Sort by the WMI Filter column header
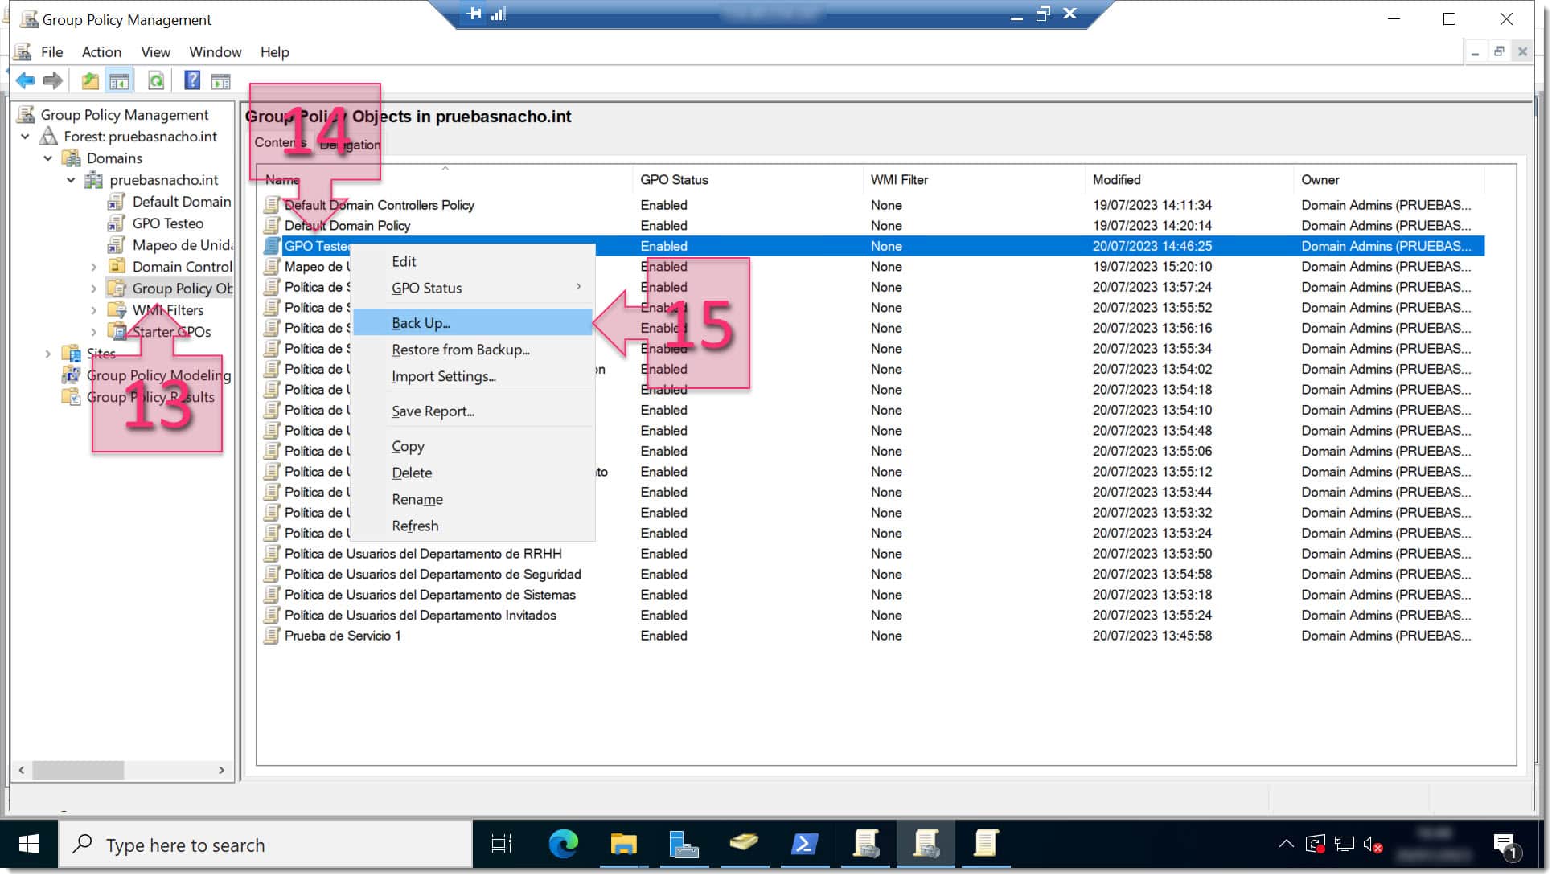 pyautogui.click(x=975, y=180)
